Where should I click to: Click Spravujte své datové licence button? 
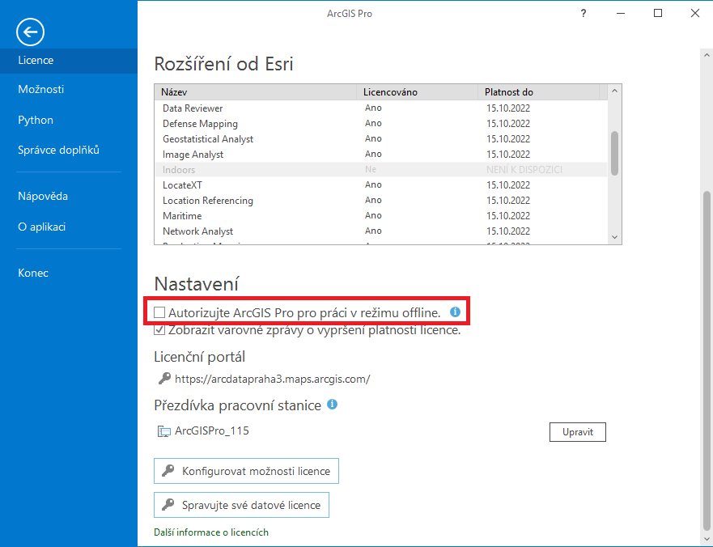click(x=241, y=505)
